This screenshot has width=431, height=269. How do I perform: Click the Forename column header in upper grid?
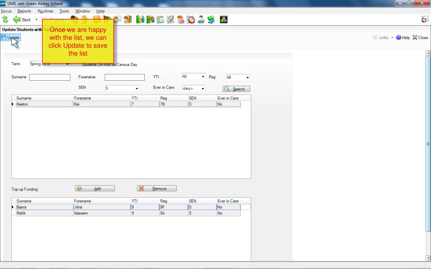pyautogui.click(x=102, y=98)
